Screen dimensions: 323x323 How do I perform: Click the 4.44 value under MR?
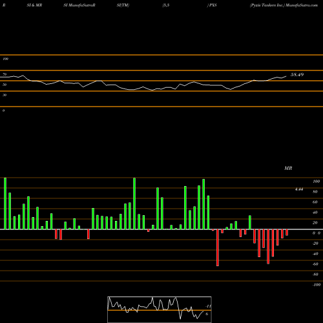pos(299,189)
